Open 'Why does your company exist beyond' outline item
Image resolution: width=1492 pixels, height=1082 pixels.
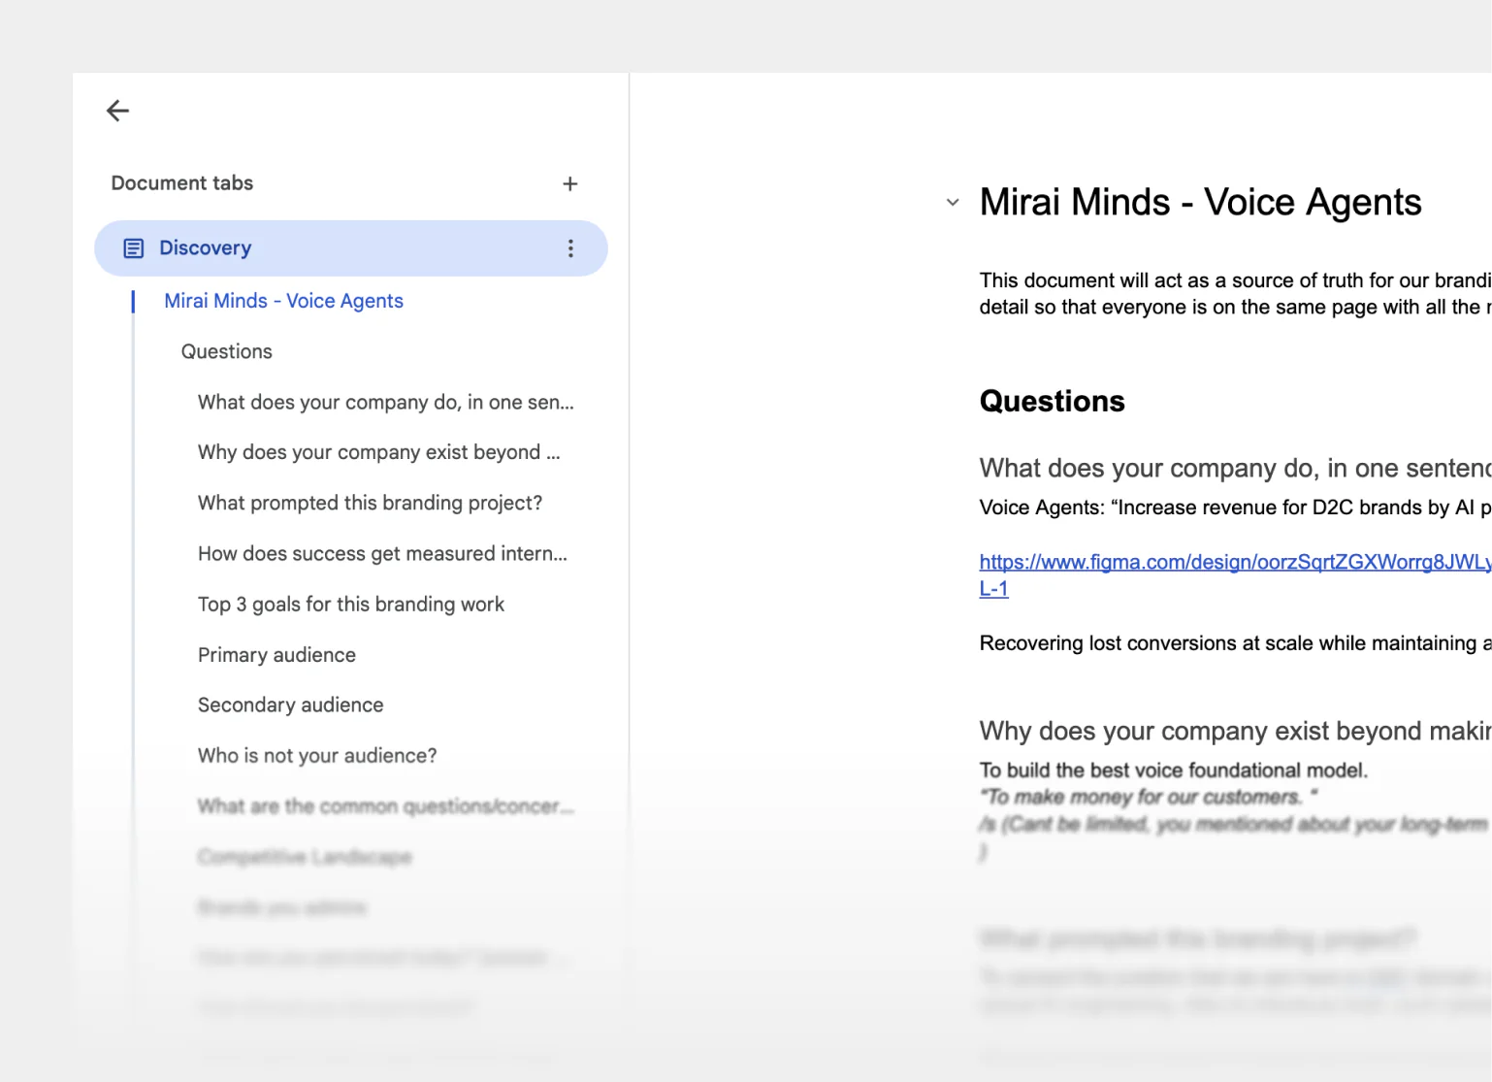(379, 452)
